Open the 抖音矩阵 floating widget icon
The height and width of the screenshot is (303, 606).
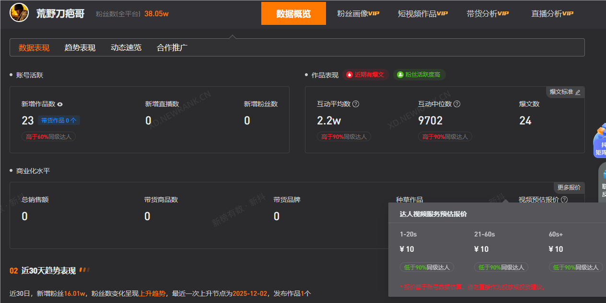pyautogui.click(x=600, y=141)
